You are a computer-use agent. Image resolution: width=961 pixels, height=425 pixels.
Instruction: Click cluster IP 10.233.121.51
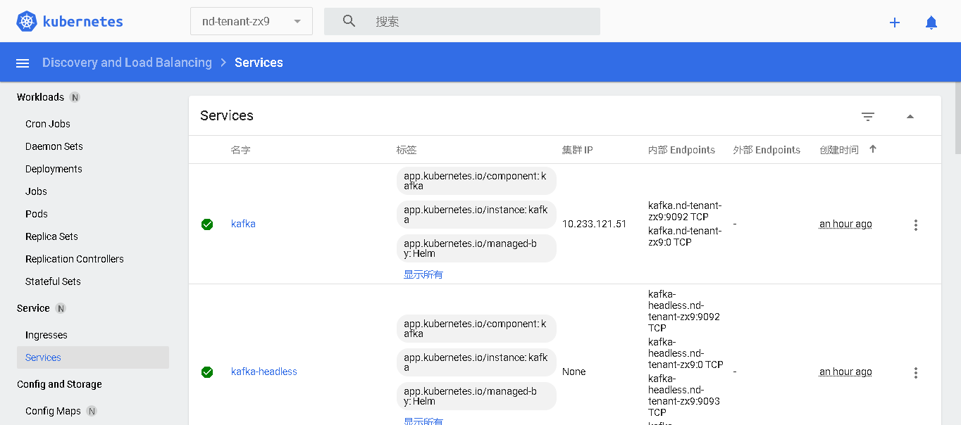pos(595,224)
